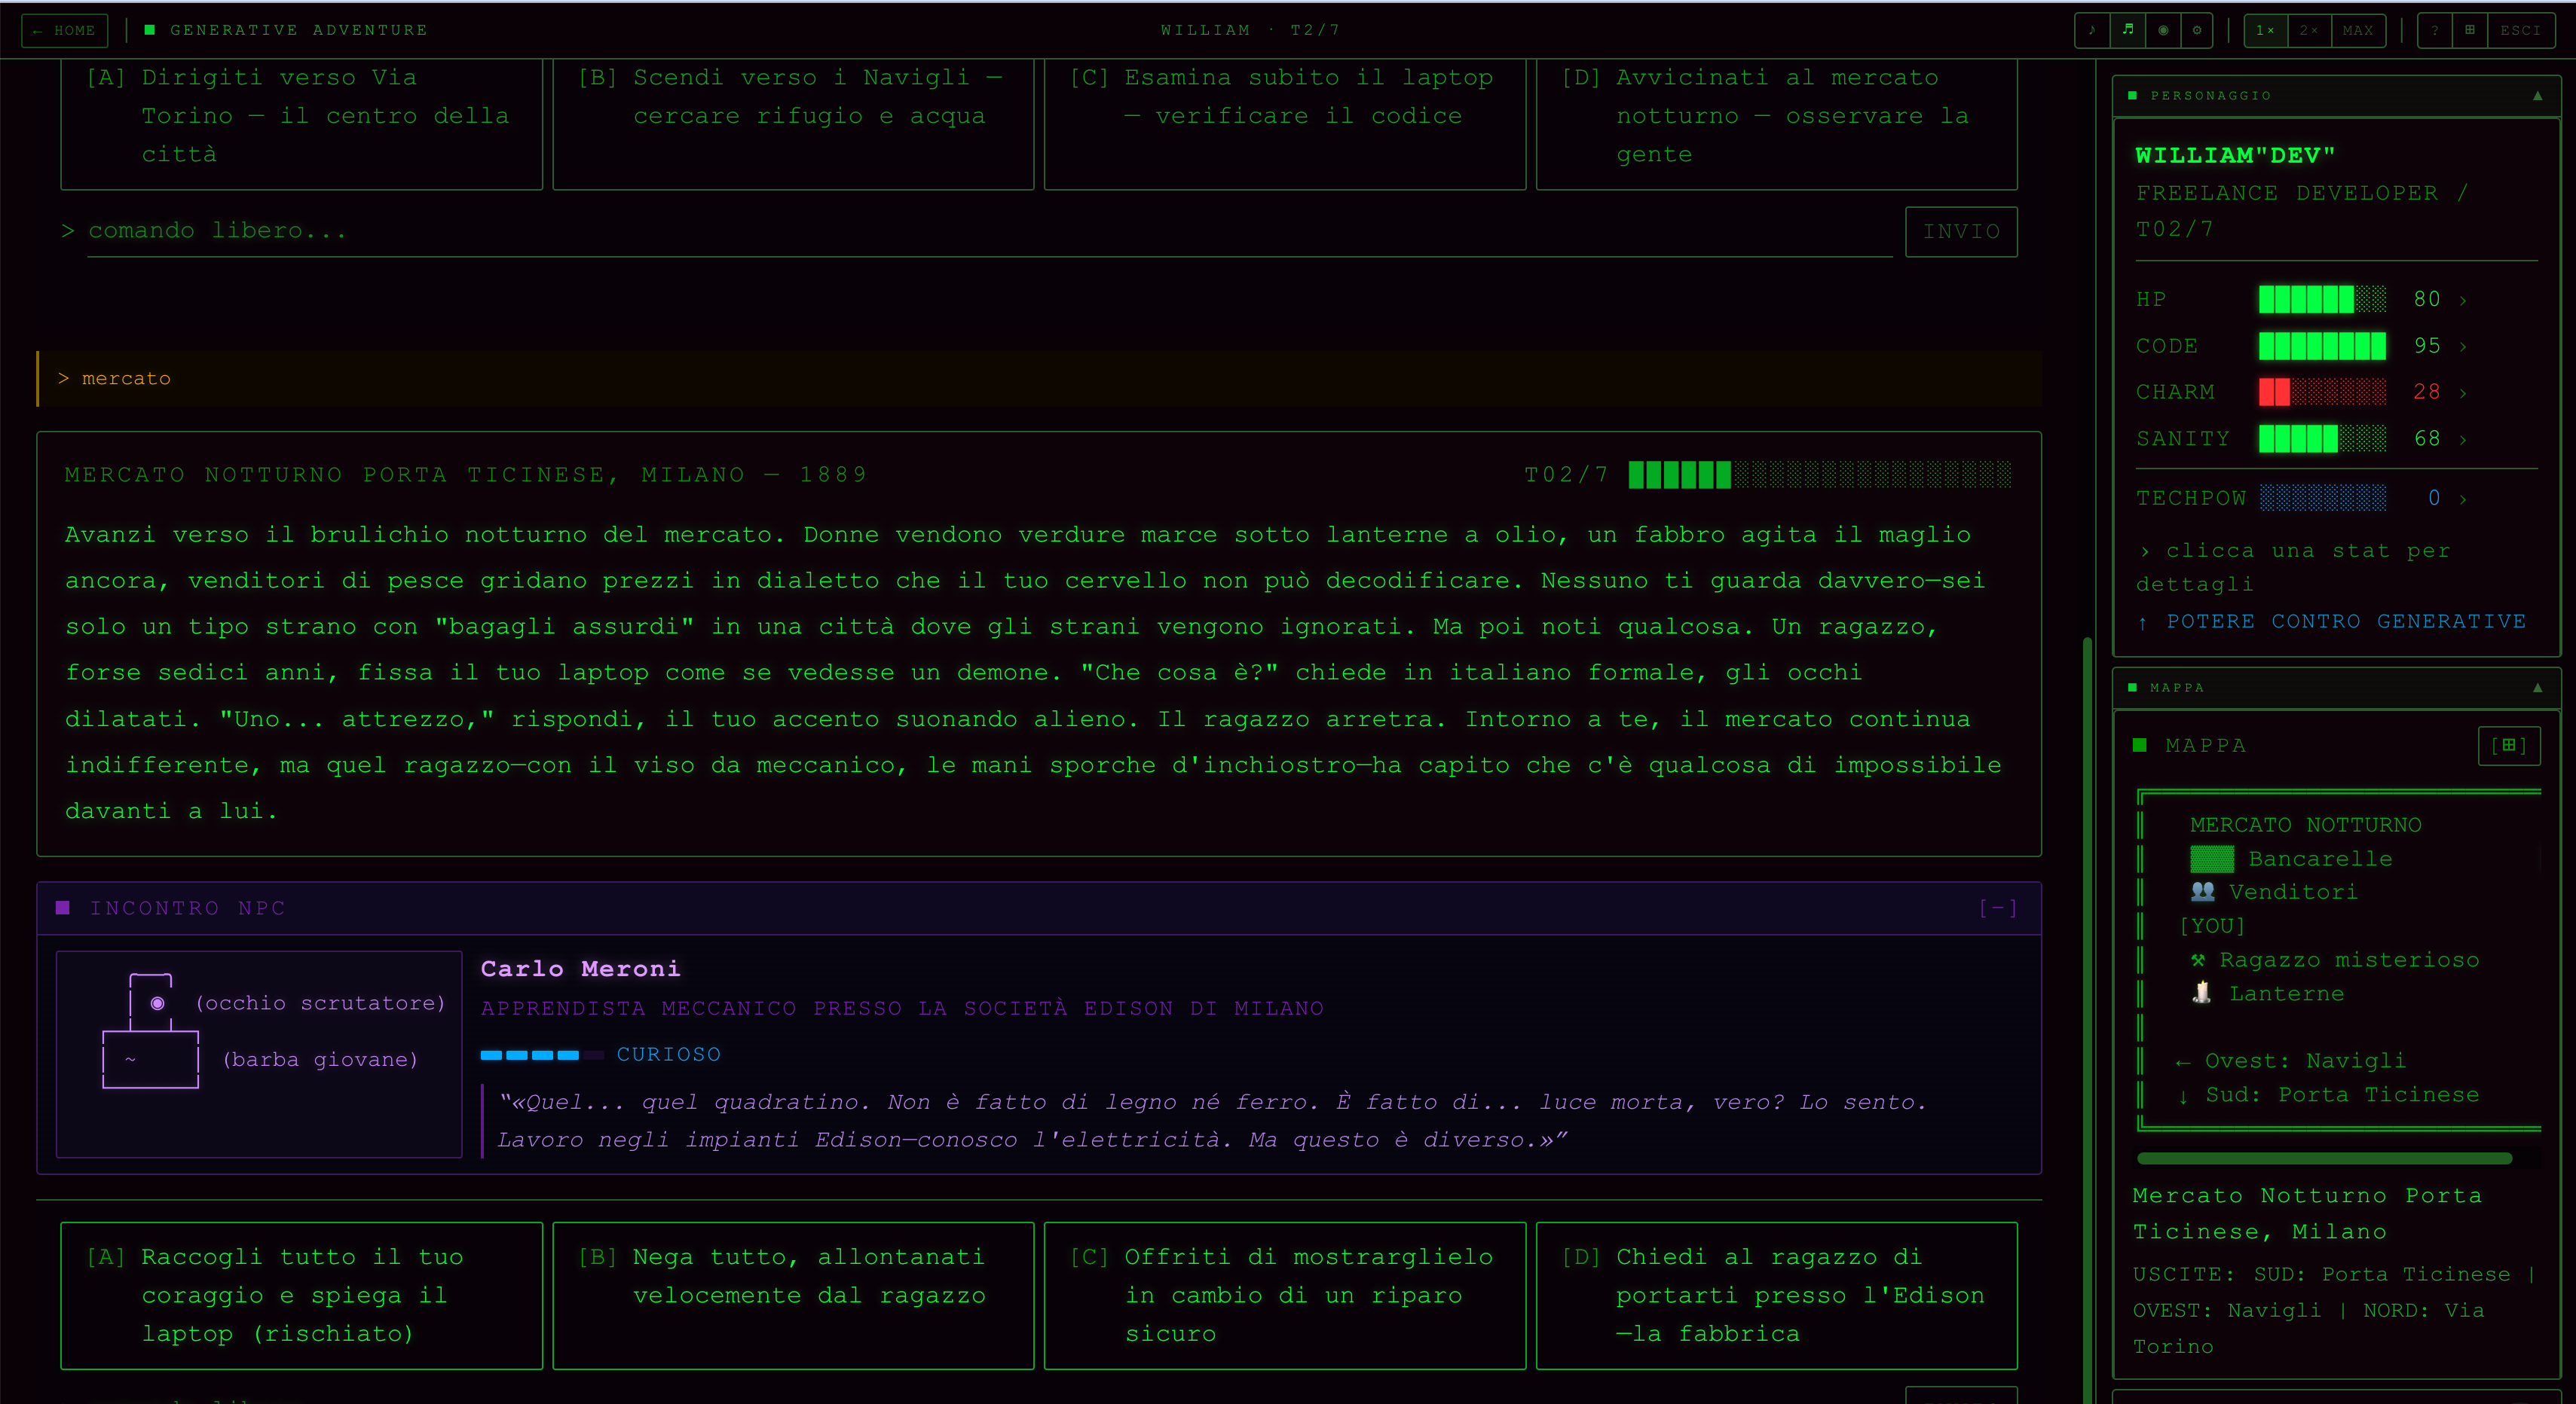
Task: Click the Ragazzo misterioso hammer icon
Action: pyautogui.click(x=2198, y=960)
